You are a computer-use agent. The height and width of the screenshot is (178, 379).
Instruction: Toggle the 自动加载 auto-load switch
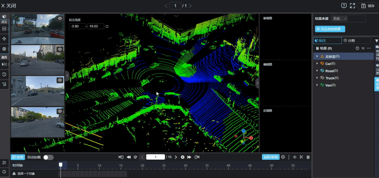point(48,157)
